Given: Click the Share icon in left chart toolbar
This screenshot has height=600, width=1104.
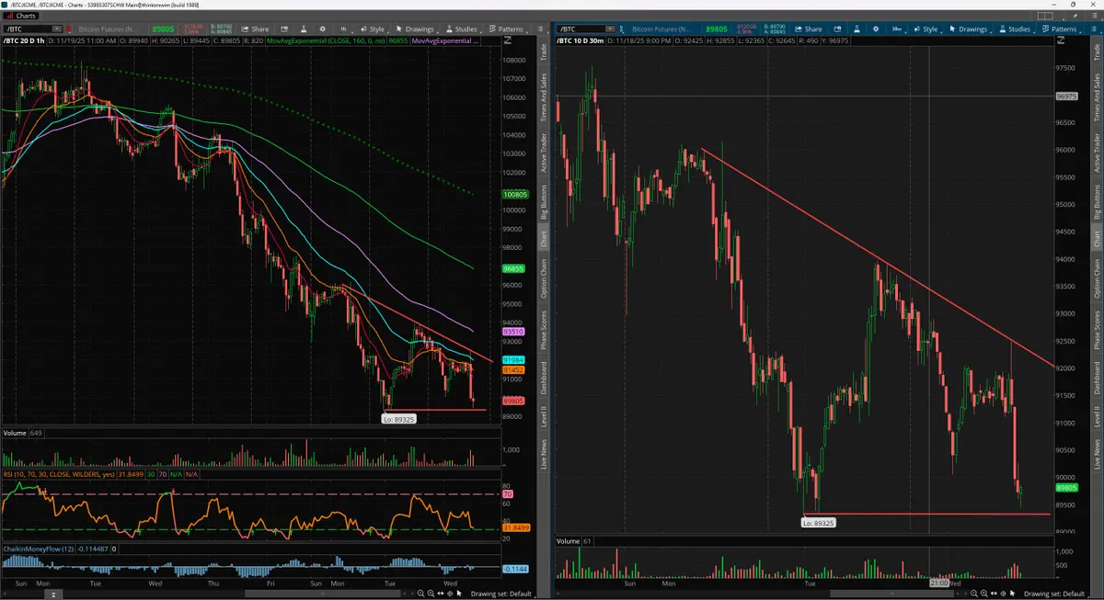Looking at the screenshot, I should 255,29.
